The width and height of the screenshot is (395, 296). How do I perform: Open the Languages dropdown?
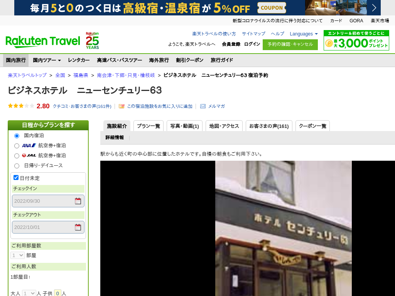pyautogui.click(x=304, y=34)
